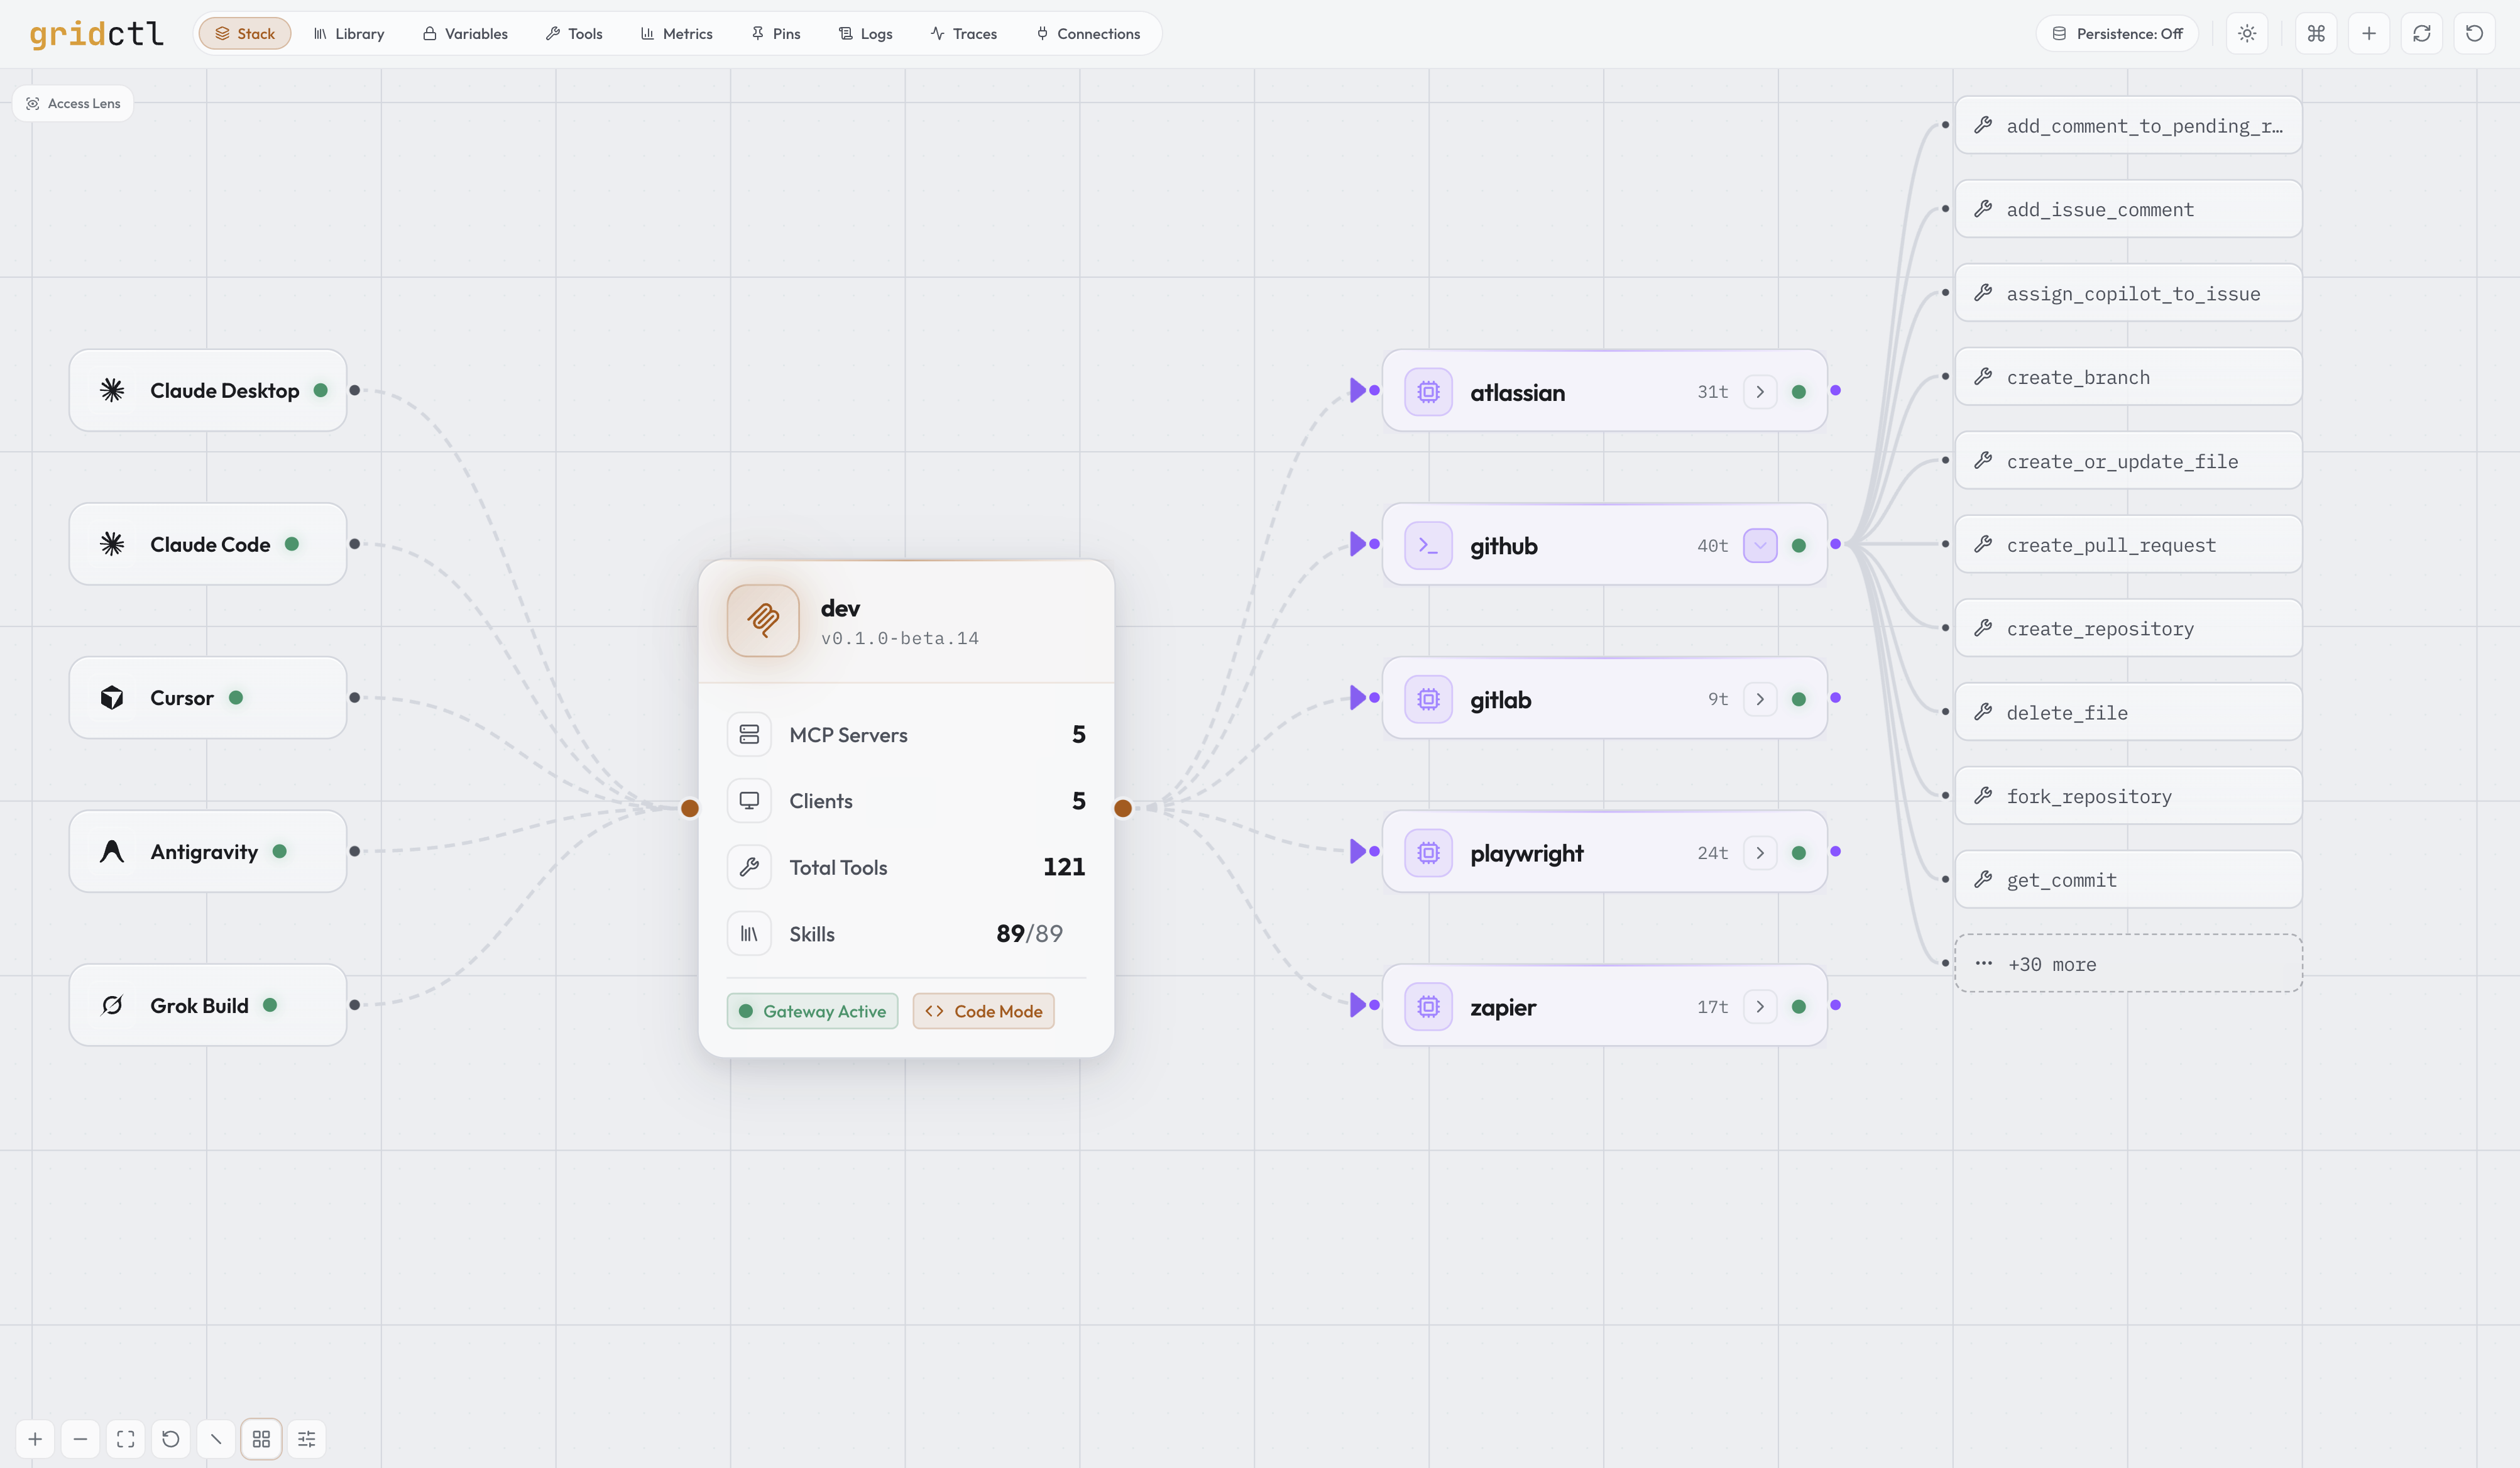
Task: Zoom in with the canvas plus control
Action: [x=35, y=1439]
